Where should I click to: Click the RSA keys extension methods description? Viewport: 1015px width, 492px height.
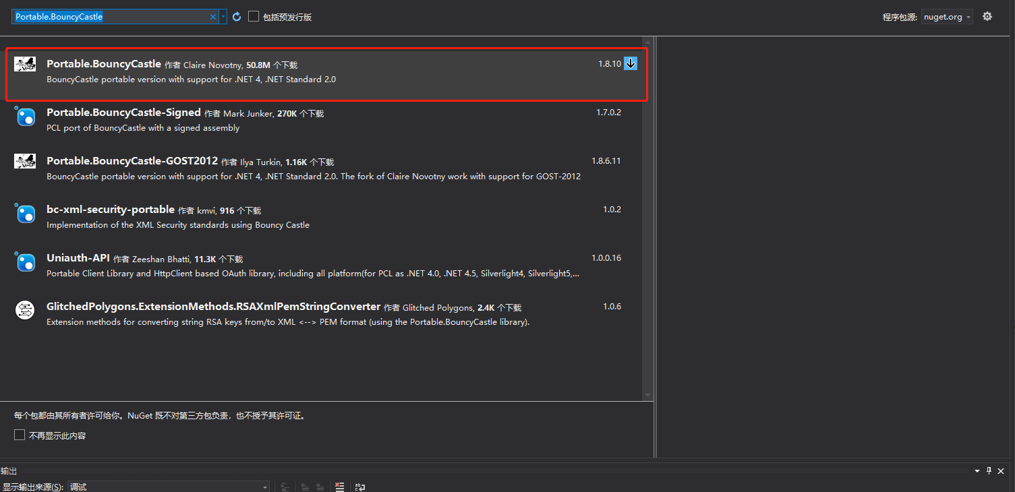288,322
